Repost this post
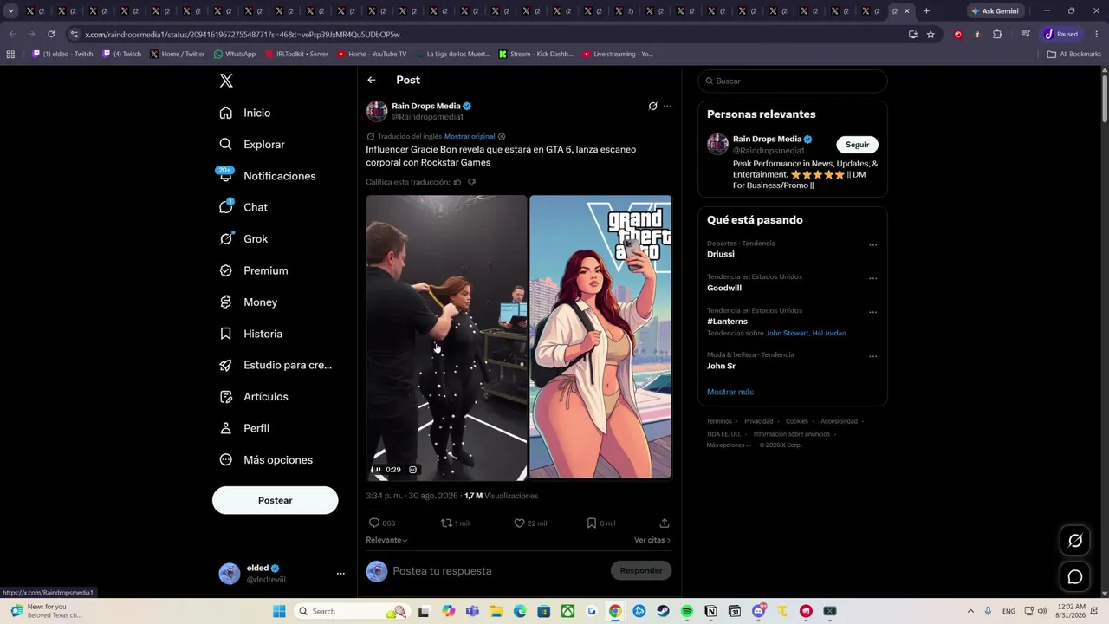 coord(447,523)
